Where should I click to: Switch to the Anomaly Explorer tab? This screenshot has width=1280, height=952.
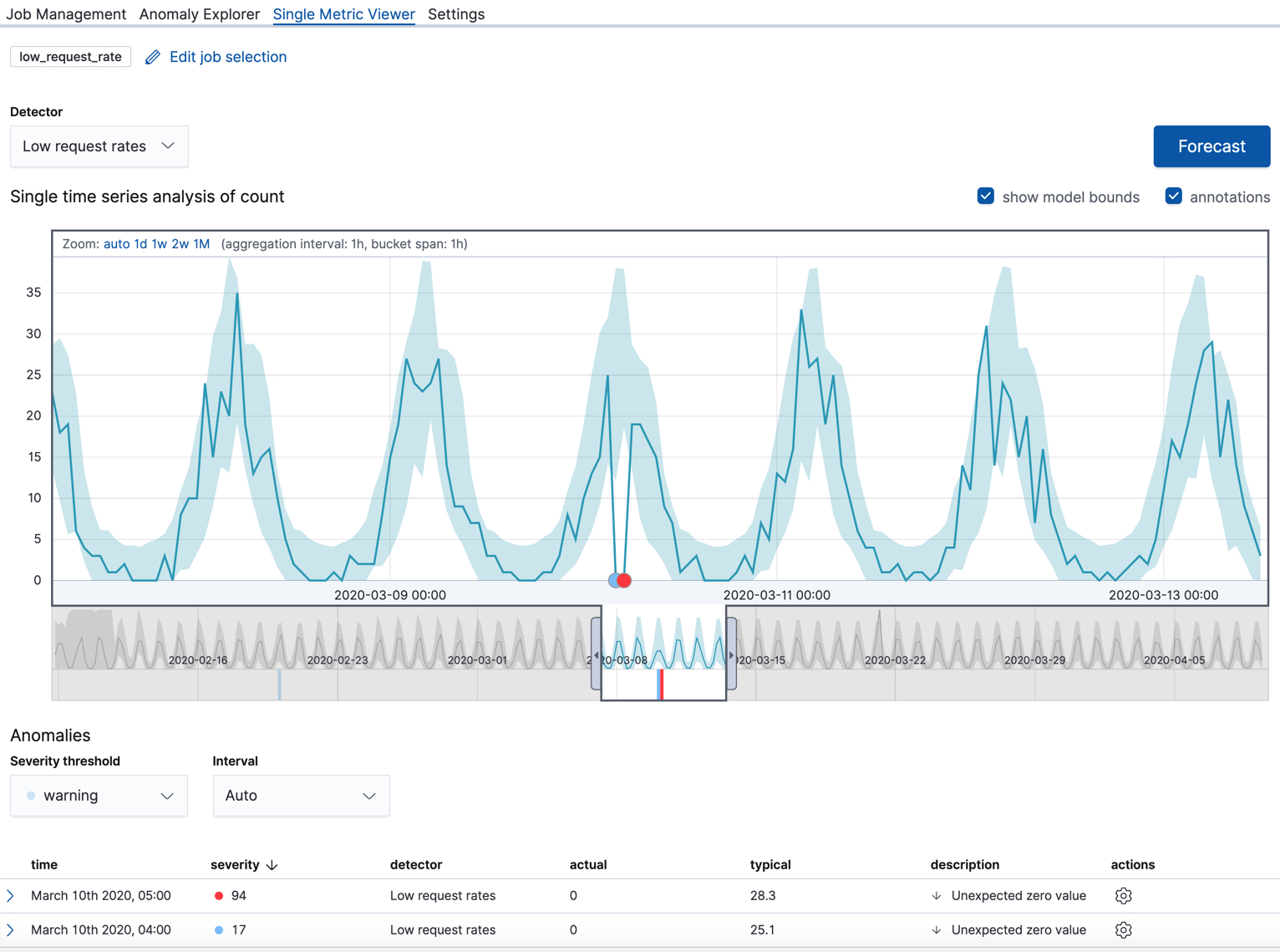pyautogui.click(x=199, y=14)
